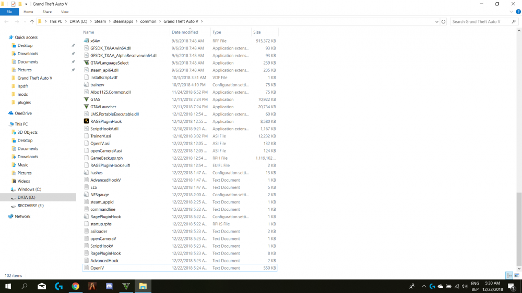The height and width of the screenshot is (293, 522).
Task: Unpin Documents from Quick access
Action: click(x=73, y=62)
